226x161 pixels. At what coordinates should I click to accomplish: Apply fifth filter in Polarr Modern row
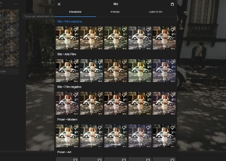pyautogui.click(x=164, y=136)
